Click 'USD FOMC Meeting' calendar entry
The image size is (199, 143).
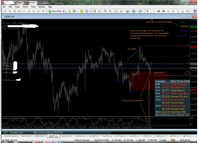pos(172,84)
